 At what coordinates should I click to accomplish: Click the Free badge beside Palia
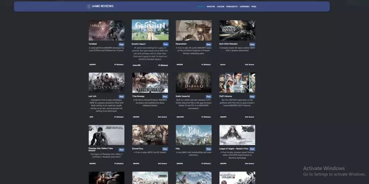click(x=208, y=149)
